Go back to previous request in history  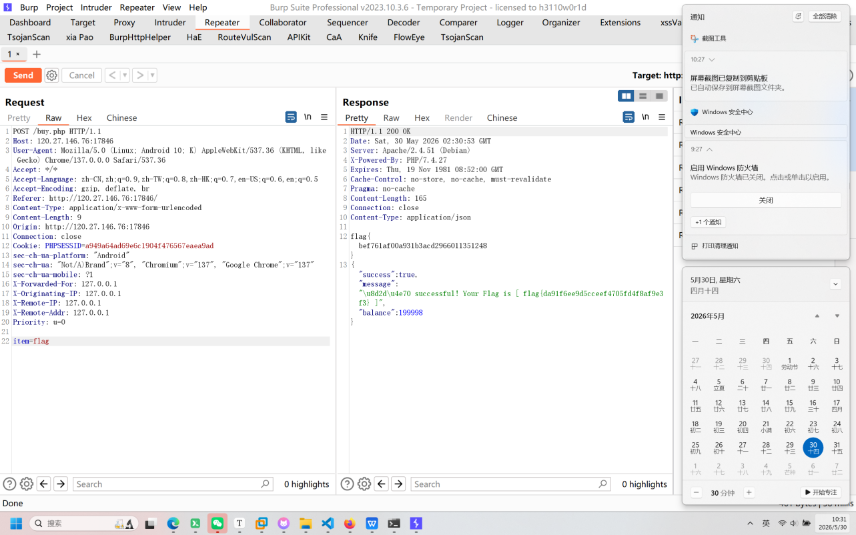coord(113,75)
